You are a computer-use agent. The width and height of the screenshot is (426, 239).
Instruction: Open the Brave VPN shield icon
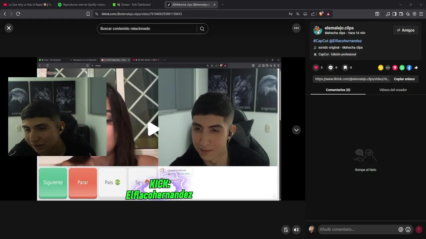tap(414, 14)
